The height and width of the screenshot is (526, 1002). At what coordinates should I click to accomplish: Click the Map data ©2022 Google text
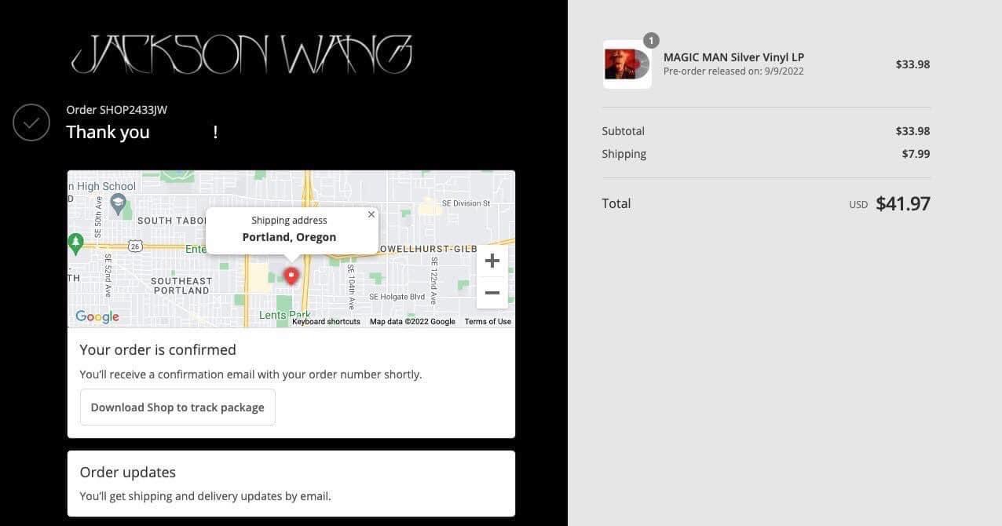412,321
